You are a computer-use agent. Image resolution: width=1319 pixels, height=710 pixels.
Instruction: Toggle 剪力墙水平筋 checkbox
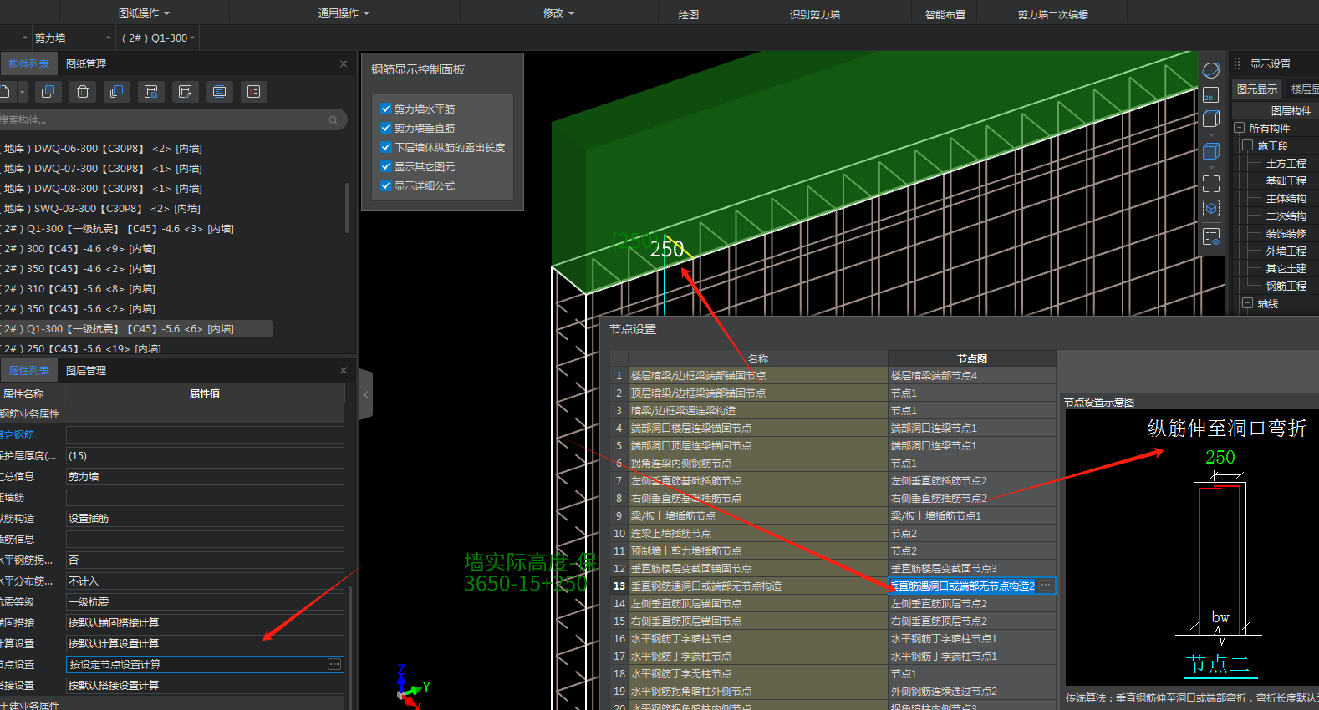click(x=386, y=109)
